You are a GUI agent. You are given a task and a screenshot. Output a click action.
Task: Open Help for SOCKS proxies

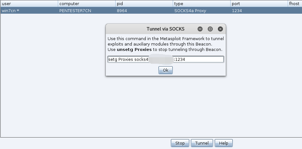224,143
